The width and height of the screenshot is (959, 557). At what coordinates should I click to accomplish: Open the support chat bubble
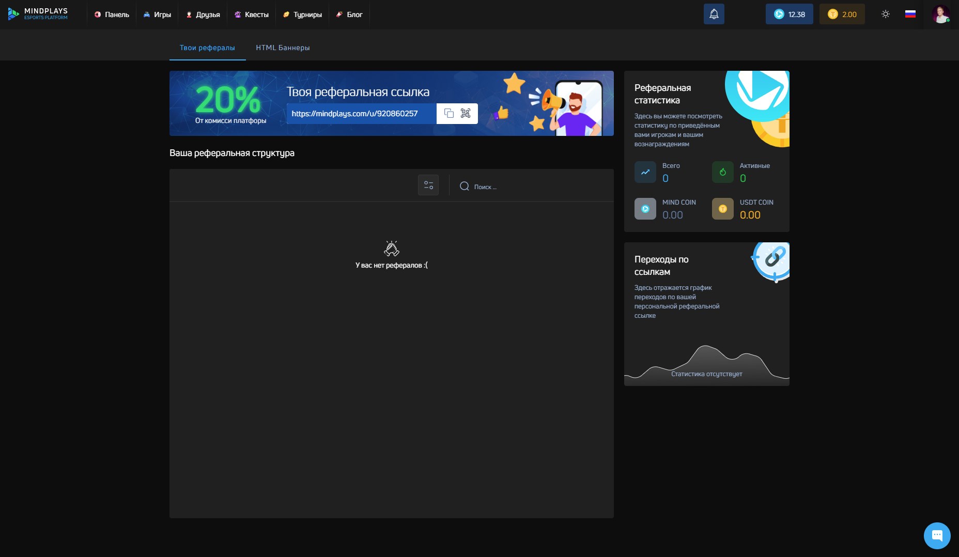(x=937, y=535)
